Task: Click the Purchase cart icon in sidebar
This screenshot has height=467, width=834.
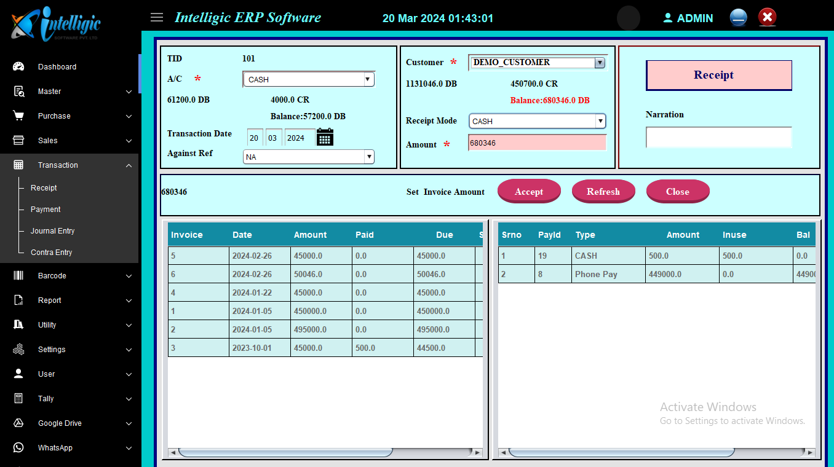Action: [18, 116]
